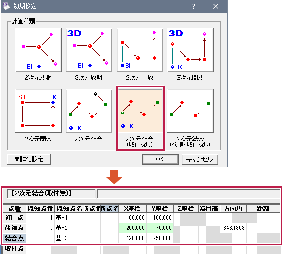Click the 方向角 column header
Image resolution: width=283 pixels, height=254 pixels.
tap(233, 209)
